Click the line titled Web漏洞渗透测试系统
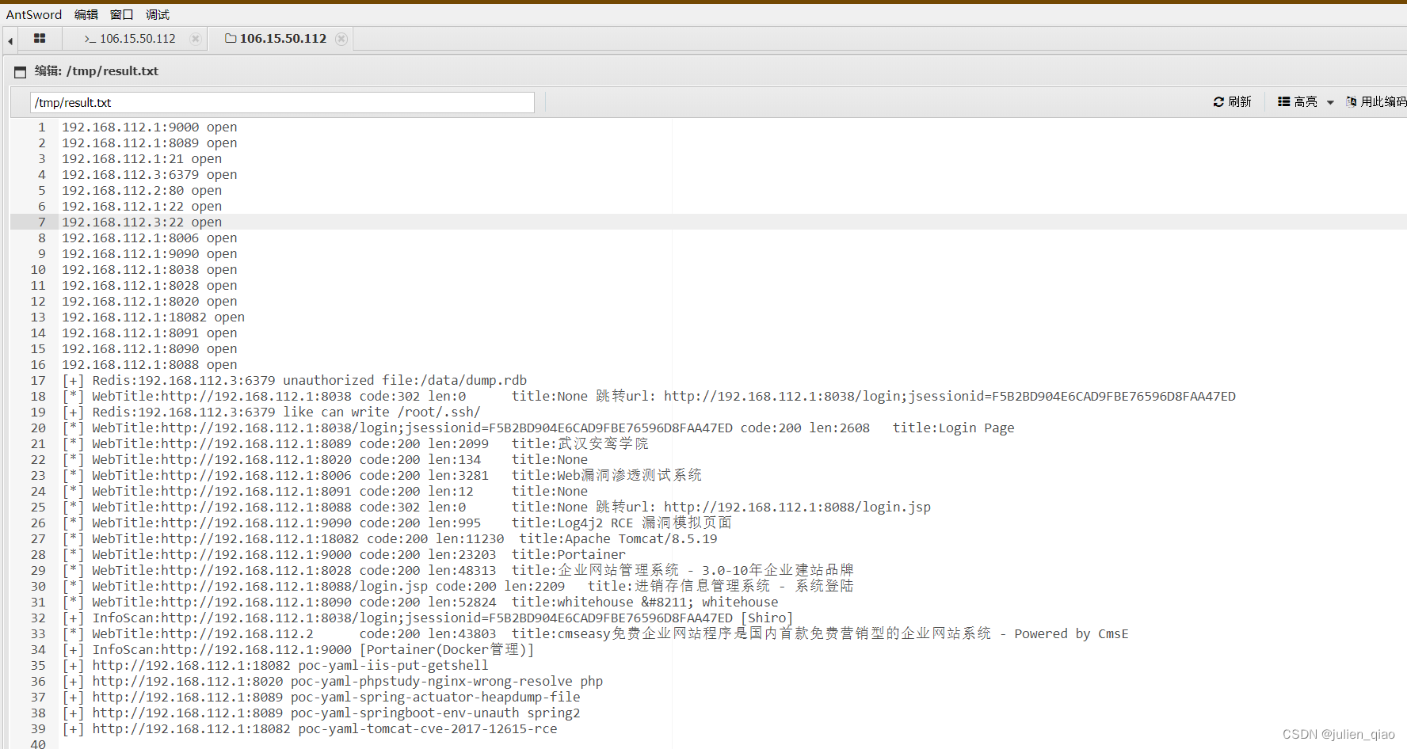The image size is (1407, 749). [x=382, y=475]
